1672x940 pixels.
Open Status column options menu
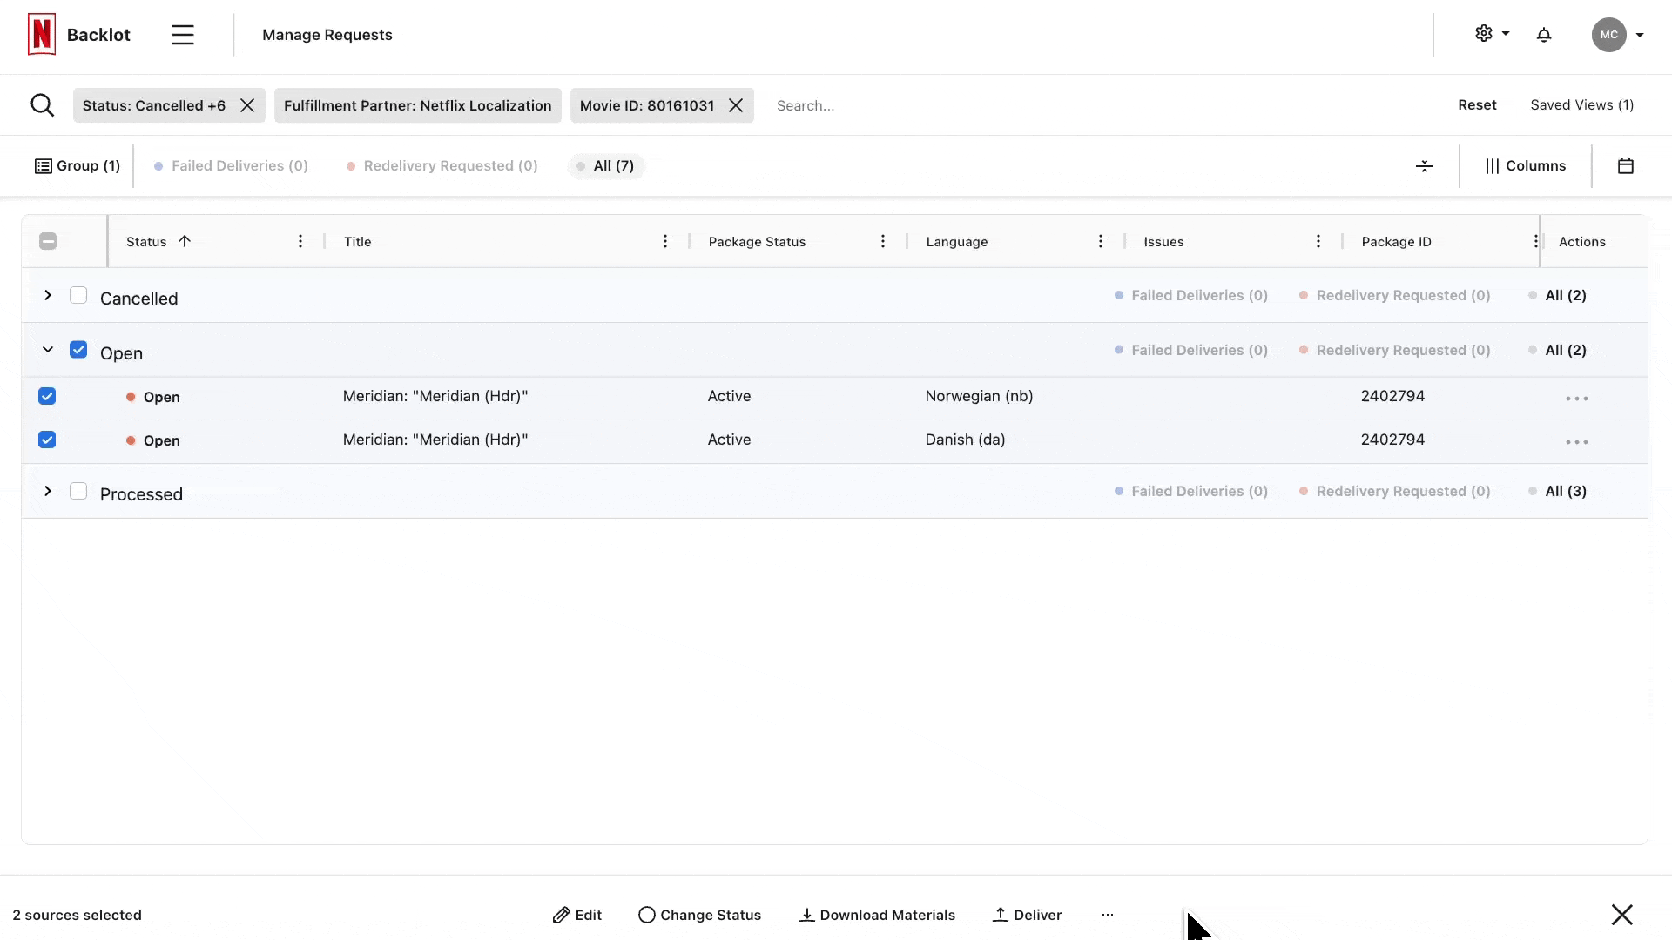pos(300,242)
